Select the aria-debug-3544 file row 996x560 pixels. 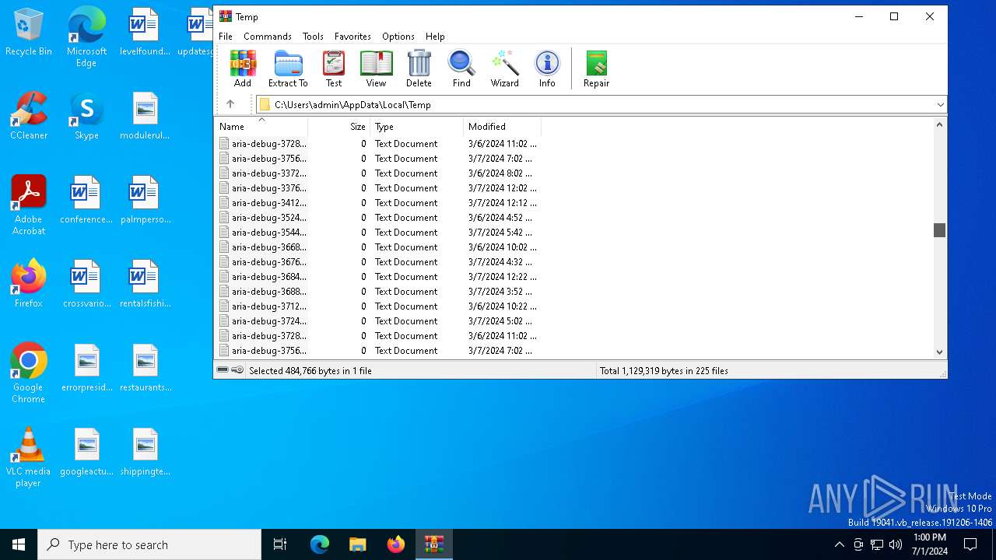(378, 233)
